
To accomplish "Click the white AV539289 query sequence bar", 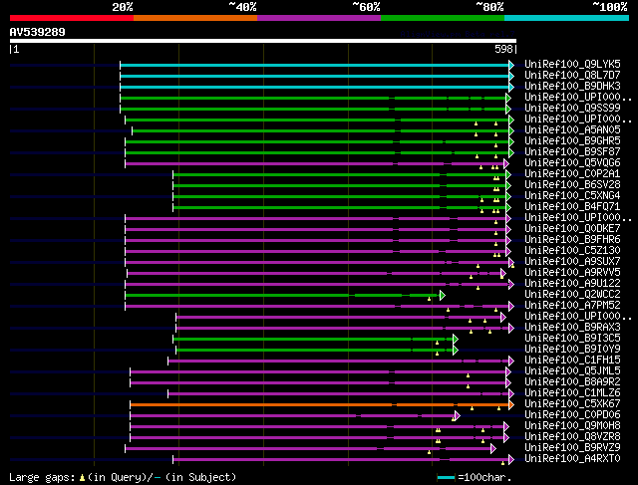I will (x=263, y=41).
